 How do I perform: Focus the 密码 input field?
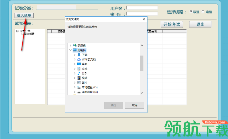coord(142,14)
